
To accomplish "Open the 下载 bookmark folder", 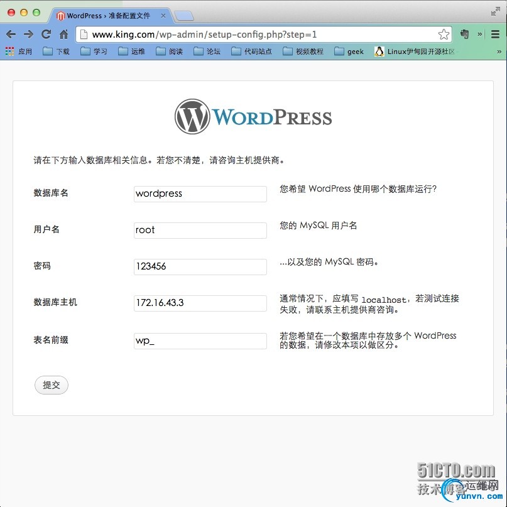I will tap(56, 52).
